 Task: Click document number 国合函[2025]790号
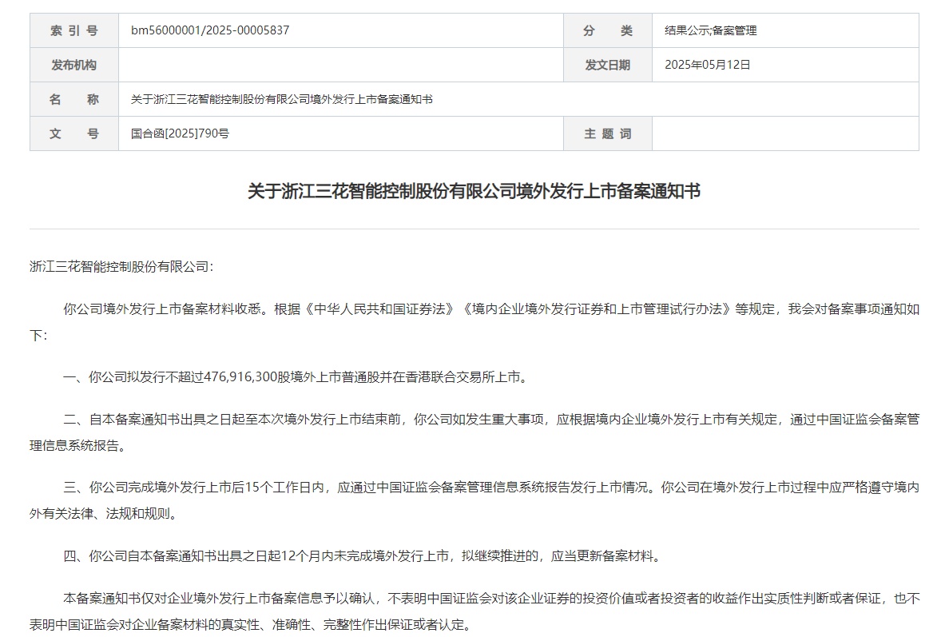click(180, 133)
